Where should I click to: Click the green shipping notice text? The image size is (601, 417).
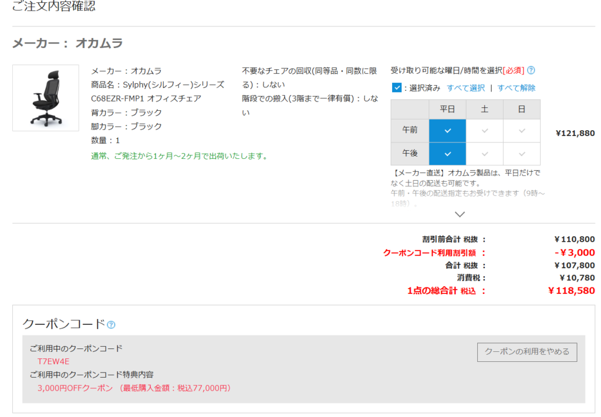[181, 156]
